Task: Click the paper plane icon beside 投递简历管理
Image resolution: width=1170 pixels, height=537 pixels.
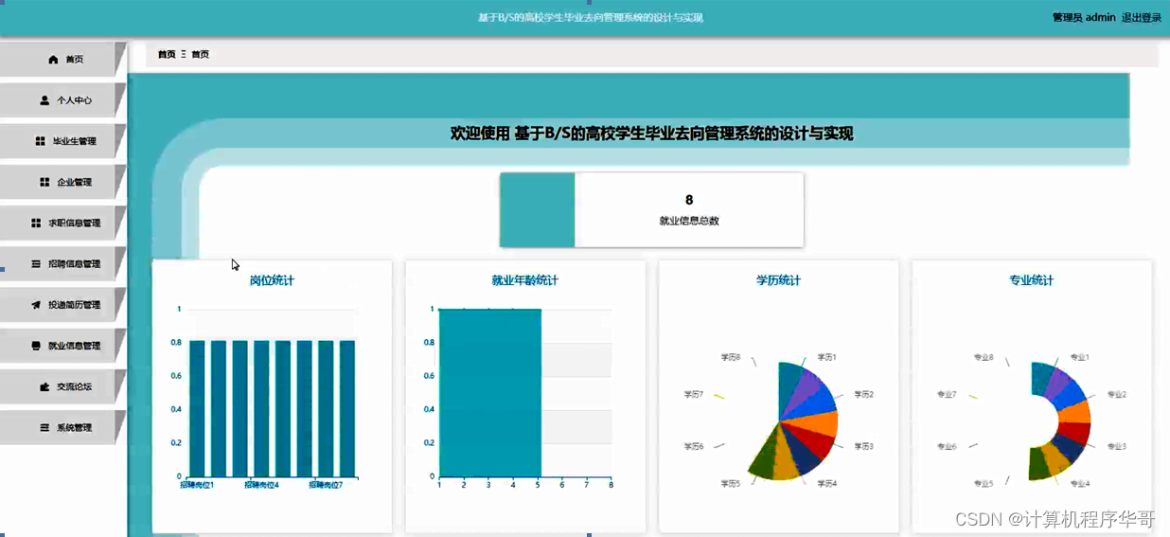Action: (x=36, y=305)
